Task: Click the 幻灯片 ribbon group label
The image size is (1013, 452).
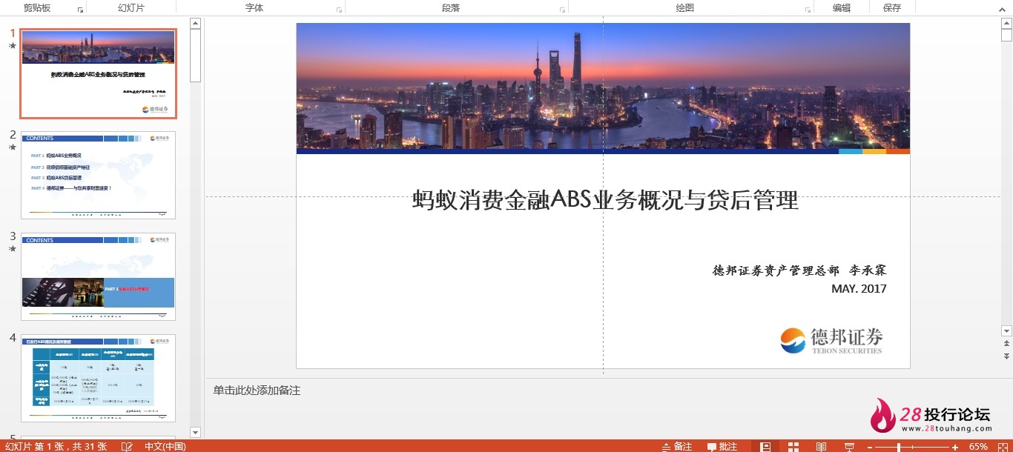Action: click(x=131, y=8)
